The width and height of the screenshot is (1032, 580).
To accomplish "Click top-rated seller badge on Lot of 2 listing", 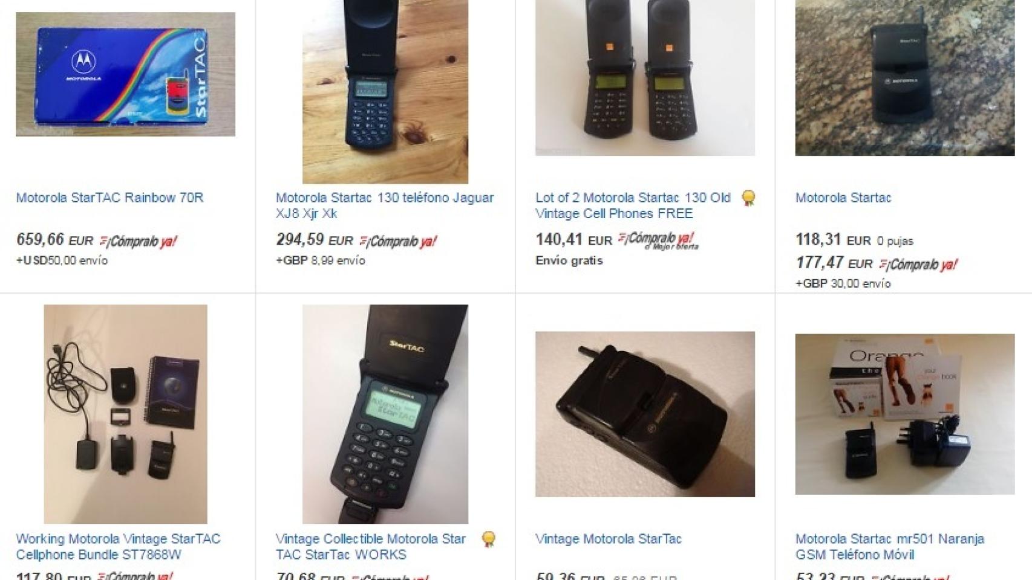I will point(748,198).
